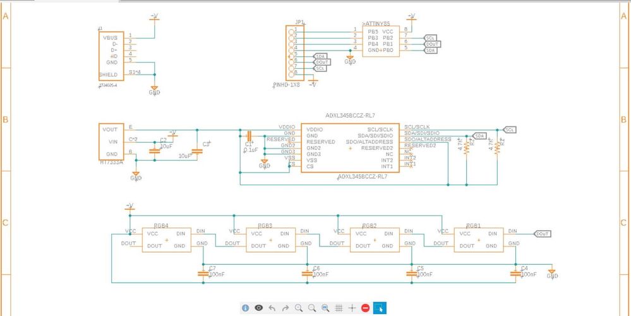Click the GND symbol right of capacitor C4
This screenshot has width=631, height=316.
pyautogui.click(x=552, y=274)
